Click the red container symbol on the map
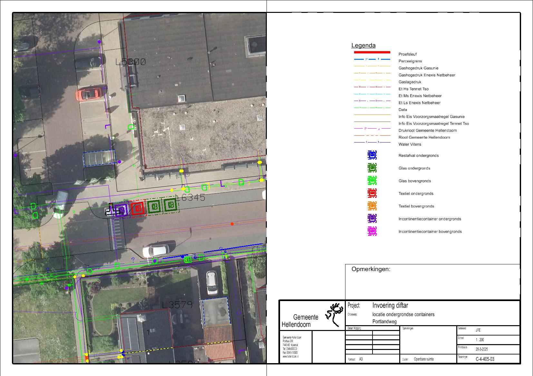 point(138,208)
